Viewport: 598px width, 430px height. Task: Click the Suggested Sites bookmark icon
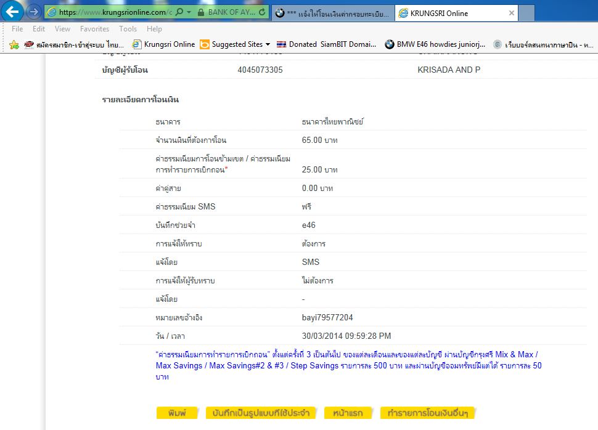tap(205, 44)
